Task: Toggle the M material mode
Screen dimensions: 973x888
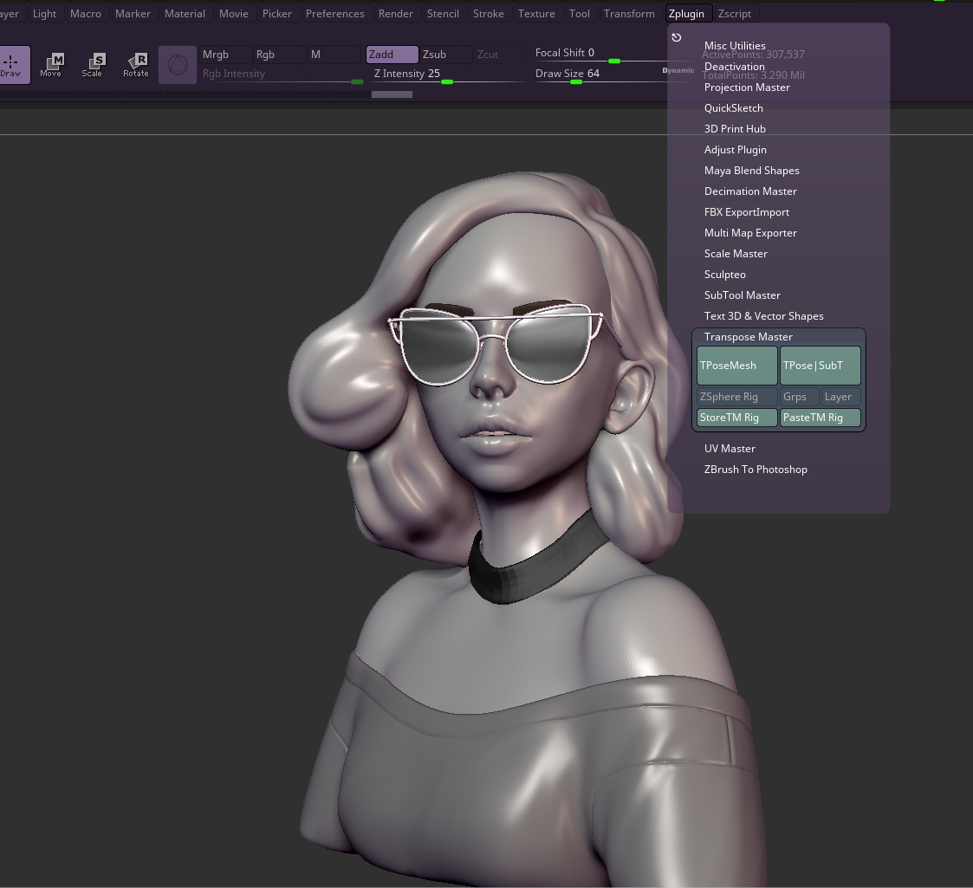Action: (x=334, y=55)
